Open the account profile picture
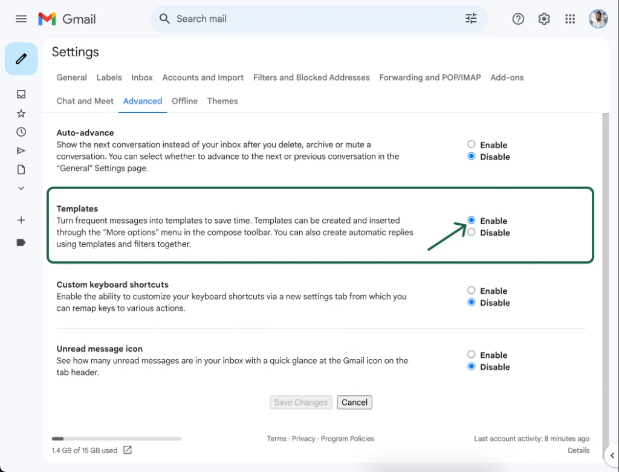 pyautogui.click(x=598, y=19)
